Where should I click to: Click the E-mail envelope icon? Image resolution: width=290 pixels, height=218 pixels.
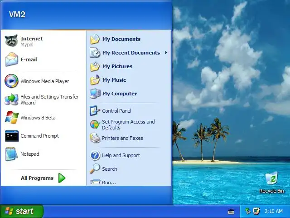click(x=11, y=59)
